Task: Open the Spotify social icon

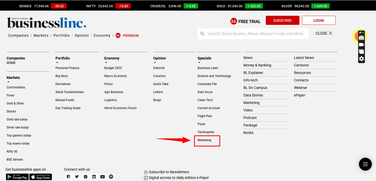Action: (x=111, y=177)
